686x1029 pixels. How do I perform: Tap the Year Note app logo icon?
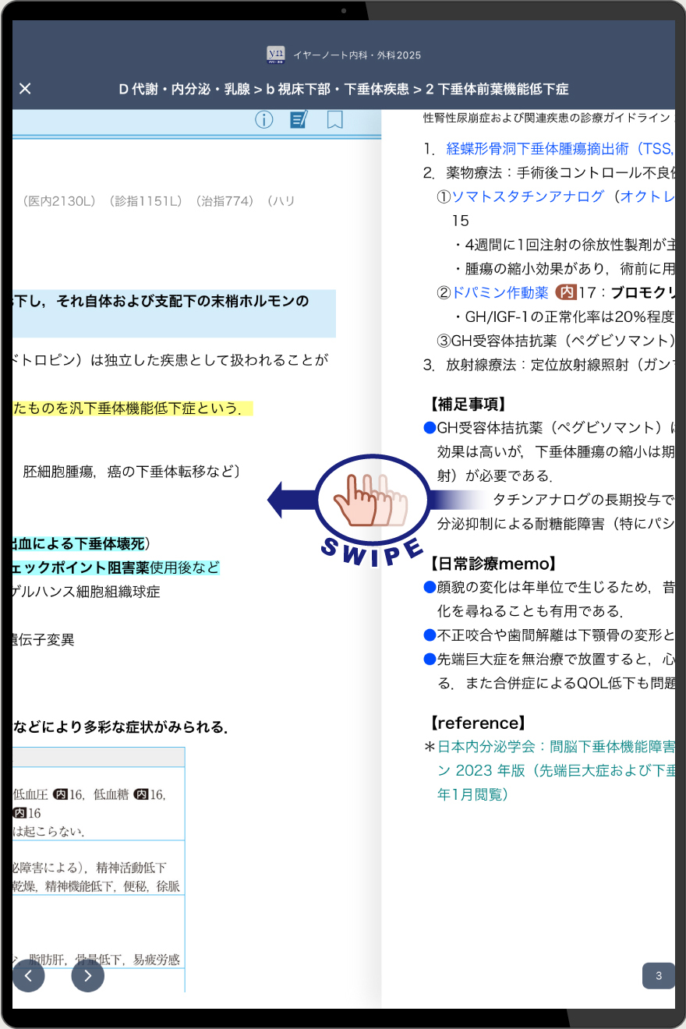(x=276, y=55)
